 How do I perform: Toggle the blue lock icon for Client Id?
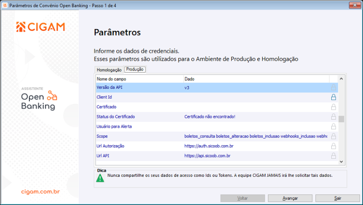[x=334, y=97]
